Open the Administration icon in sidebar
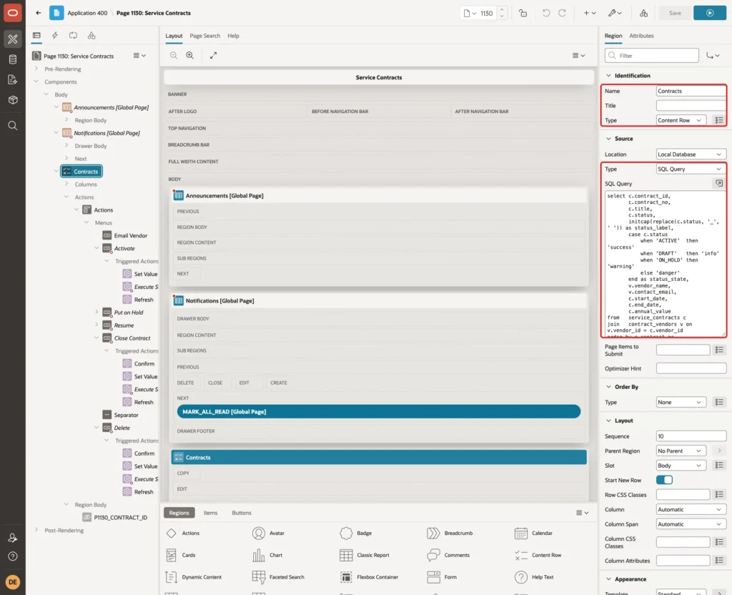The width and height of the screenshot is (732, 595). click(13, 538)
